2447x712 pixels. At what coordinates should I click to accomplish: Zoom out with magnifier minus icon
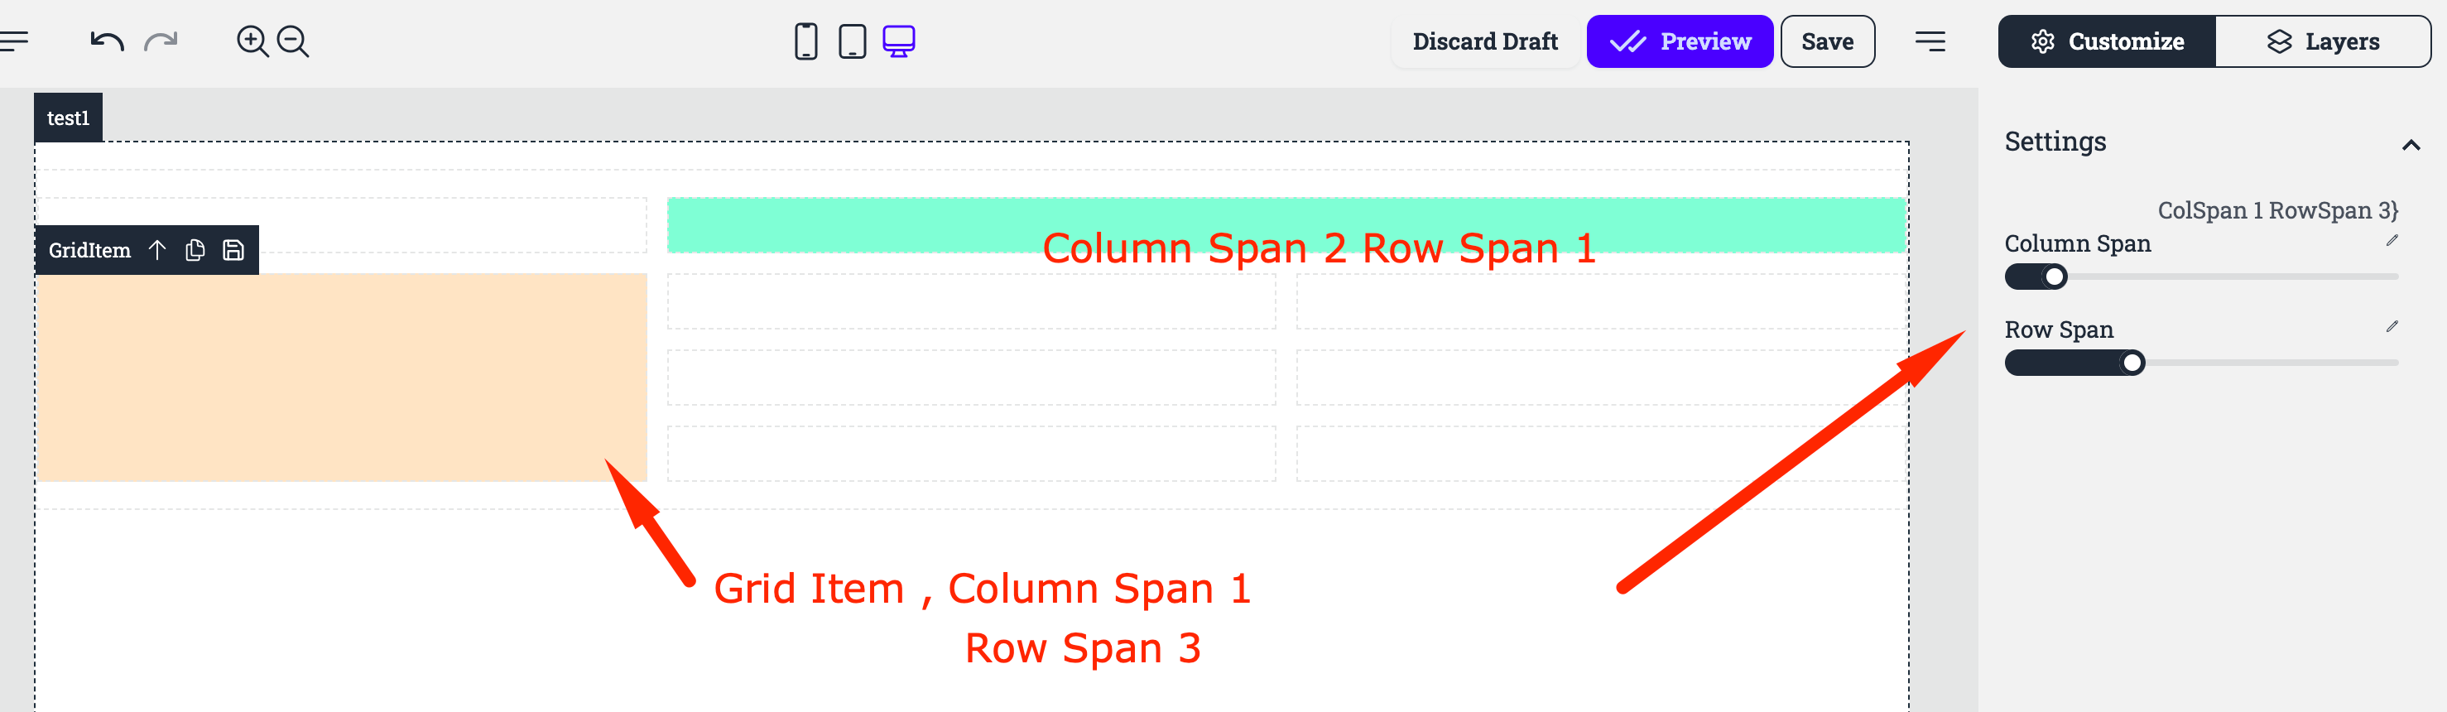click(x=292, y=42)
